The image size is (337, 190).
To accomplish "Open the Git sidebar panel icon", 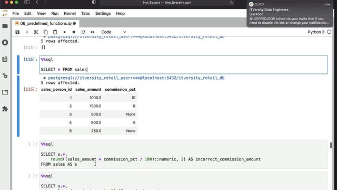I will tap(5, 59).
